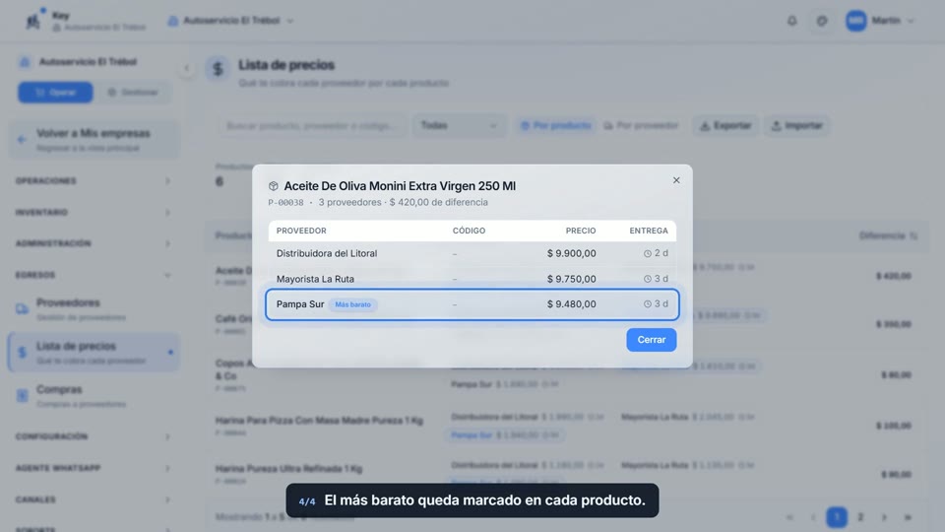Click the Compras icon in sidebar
Image resolution: width=945 pixels, height=532 pixels.
23,396
